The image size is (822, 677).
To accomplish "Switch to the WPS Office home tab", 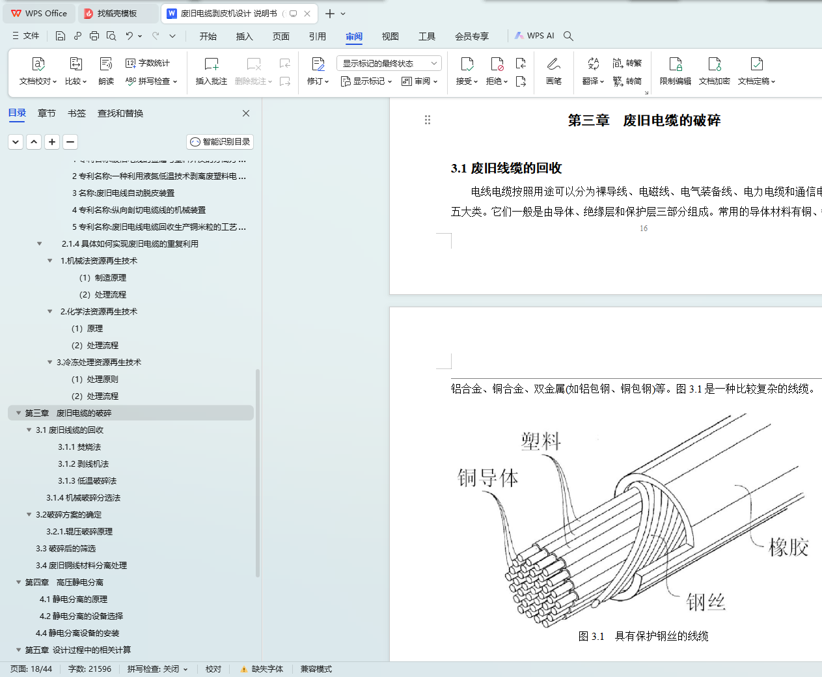I will pyautogui.click(x=39, y=13).
